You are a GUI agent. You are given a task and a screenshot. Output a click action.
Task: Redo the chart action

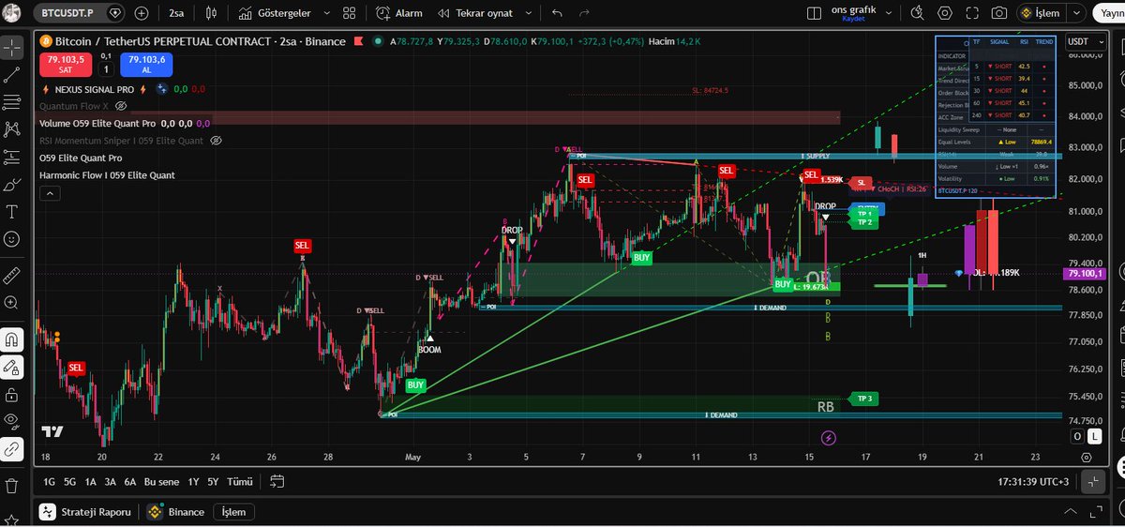coord(586,13)
